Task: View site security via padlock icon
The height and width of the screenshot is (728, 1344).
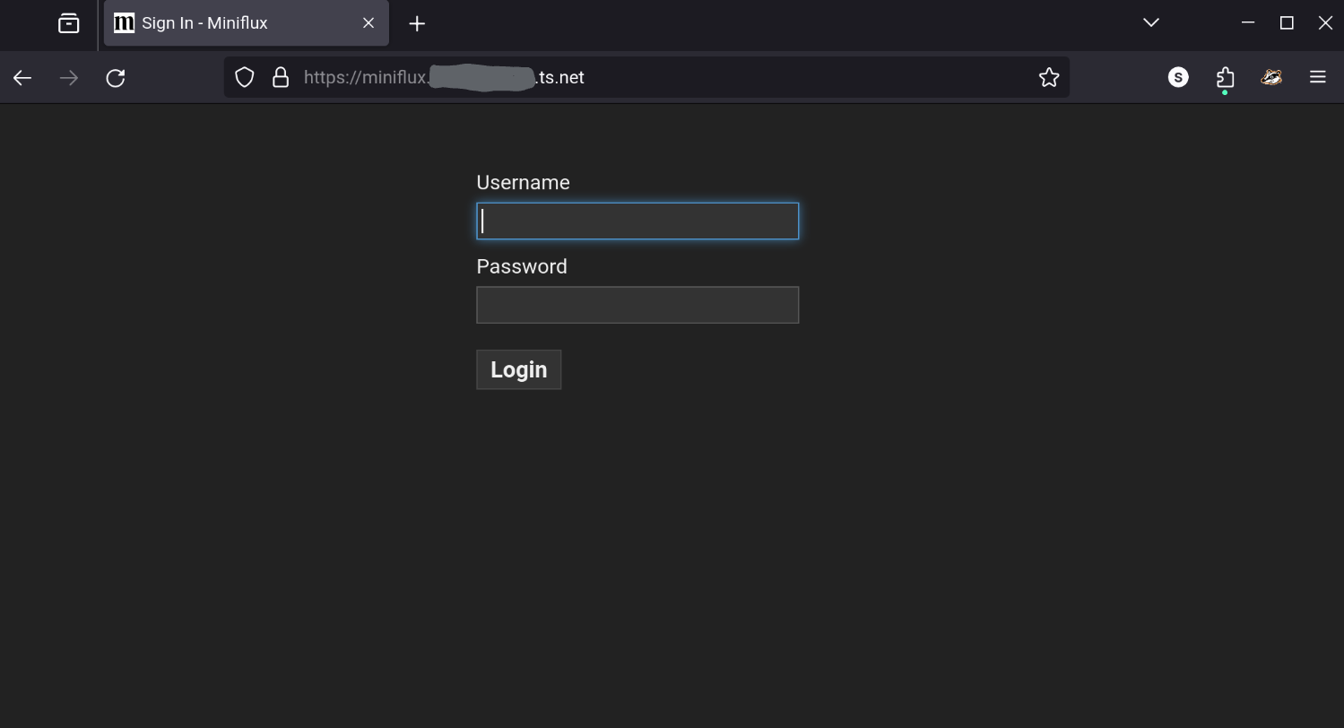Action: pos(281,77)
